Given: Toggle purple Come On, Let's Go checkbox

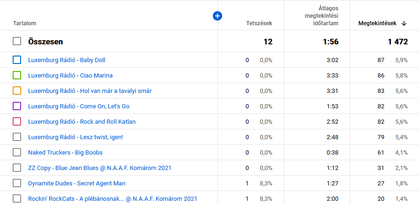Looking at the screenshot, I should [17, 106].
